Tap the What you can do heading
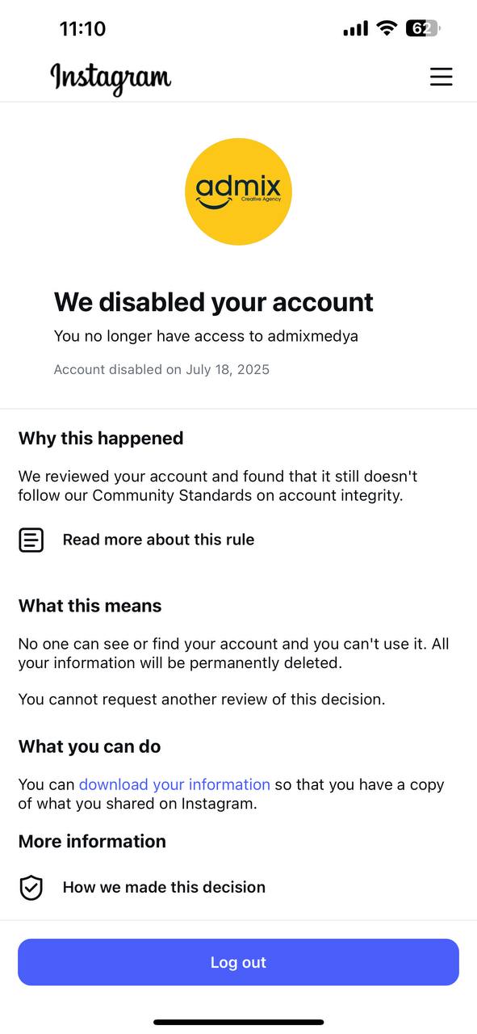Screen dimensions: 477x1034 pyautogui.click(x=90, y=746)
